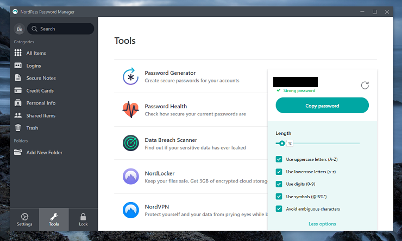Screen dimensions: 402x241
Task: Lock the vault with Lock tab
Action: tap(83, 219)
